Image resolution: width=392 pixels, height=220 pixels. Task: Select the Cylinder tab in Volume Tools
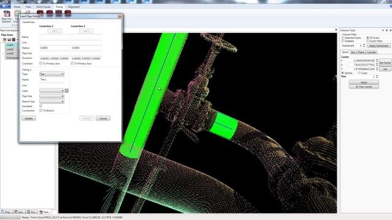372,52
